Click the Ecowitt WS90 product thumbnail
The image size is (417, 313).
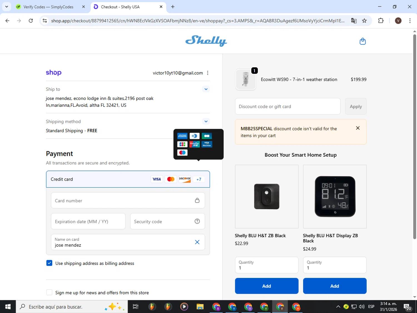245,79
